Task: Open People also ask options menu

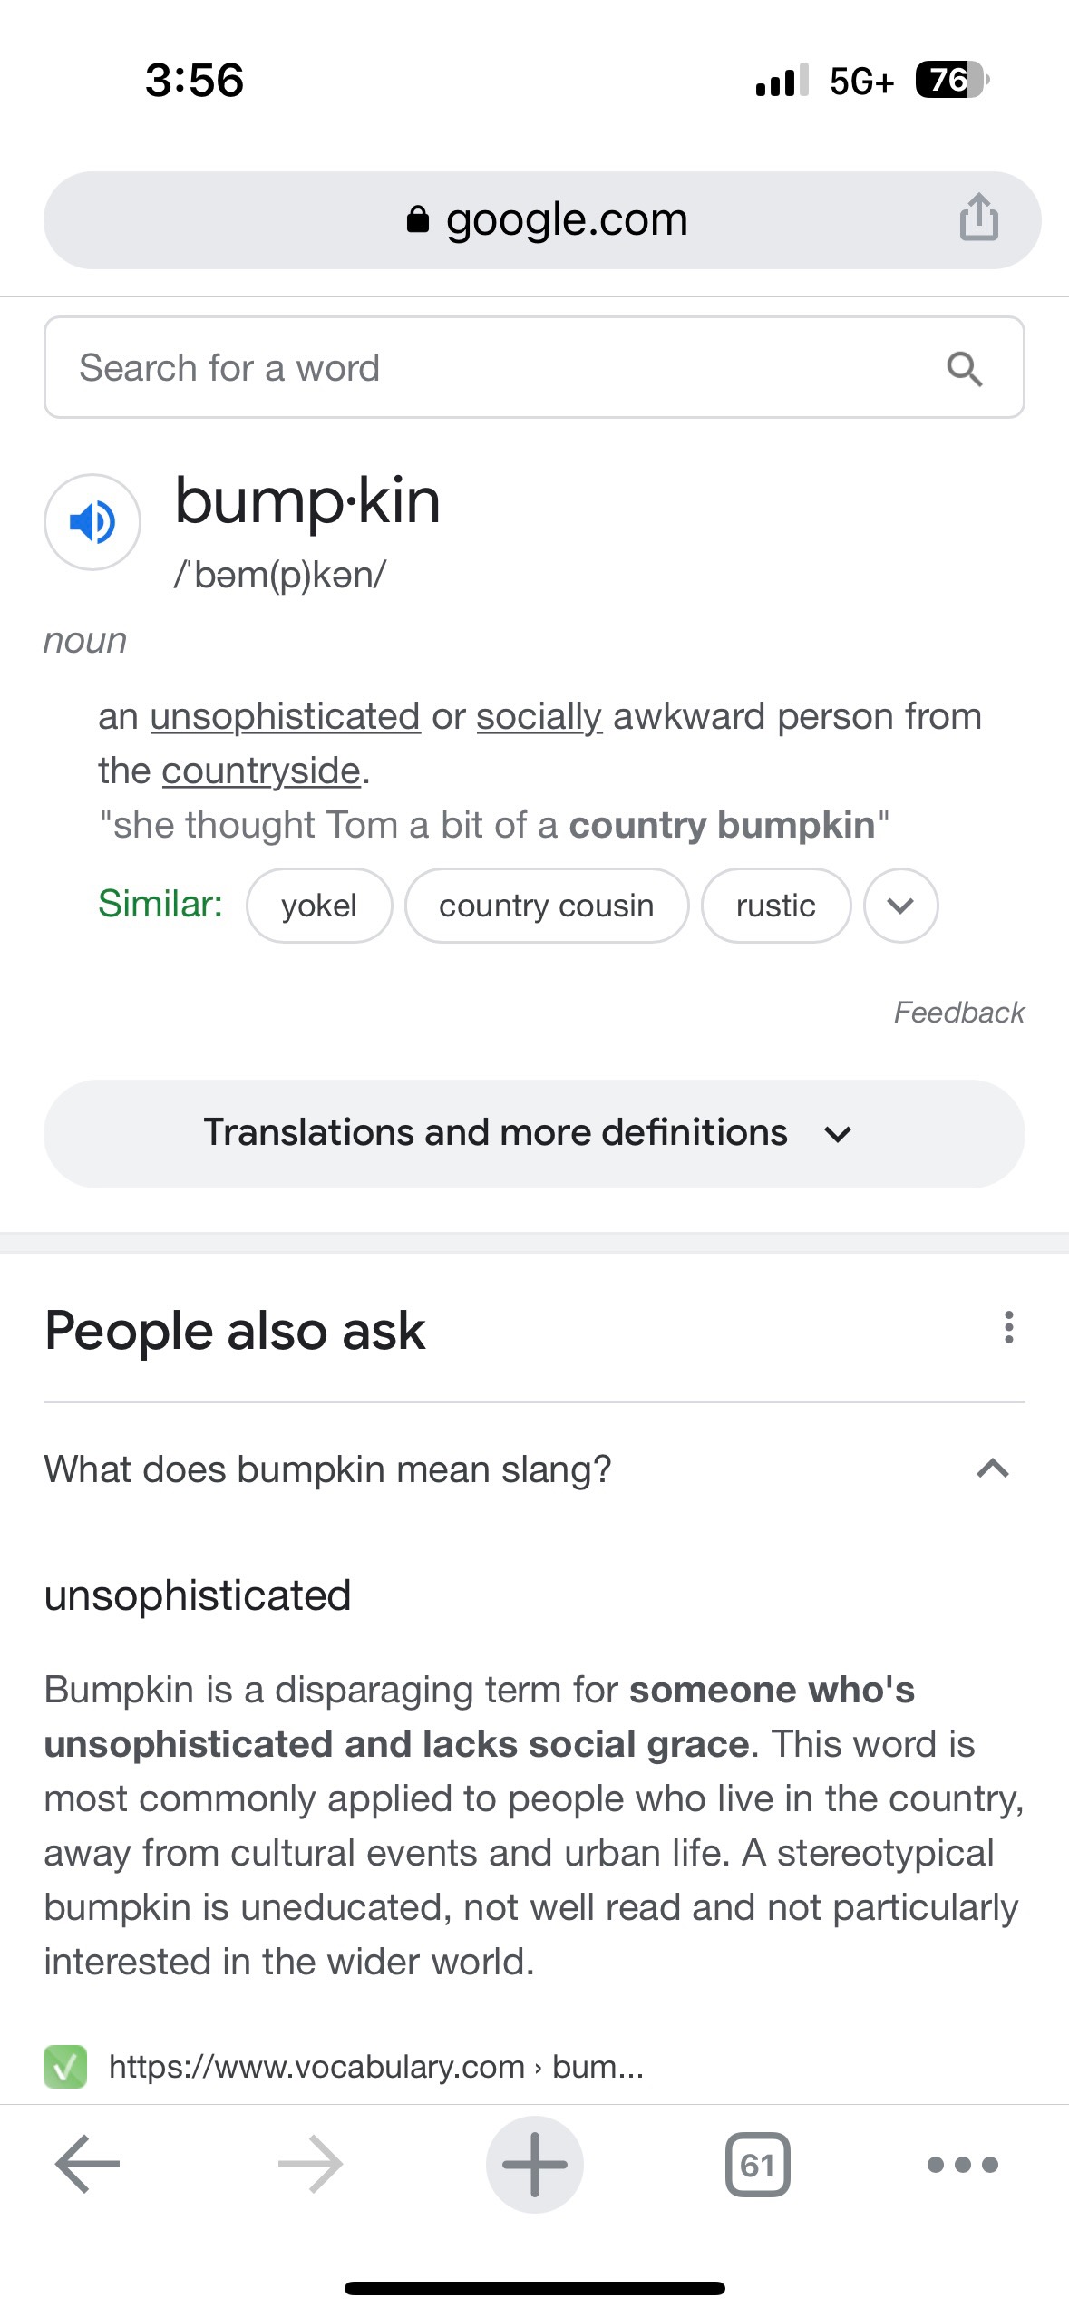Action: tap(1008, 1328)
